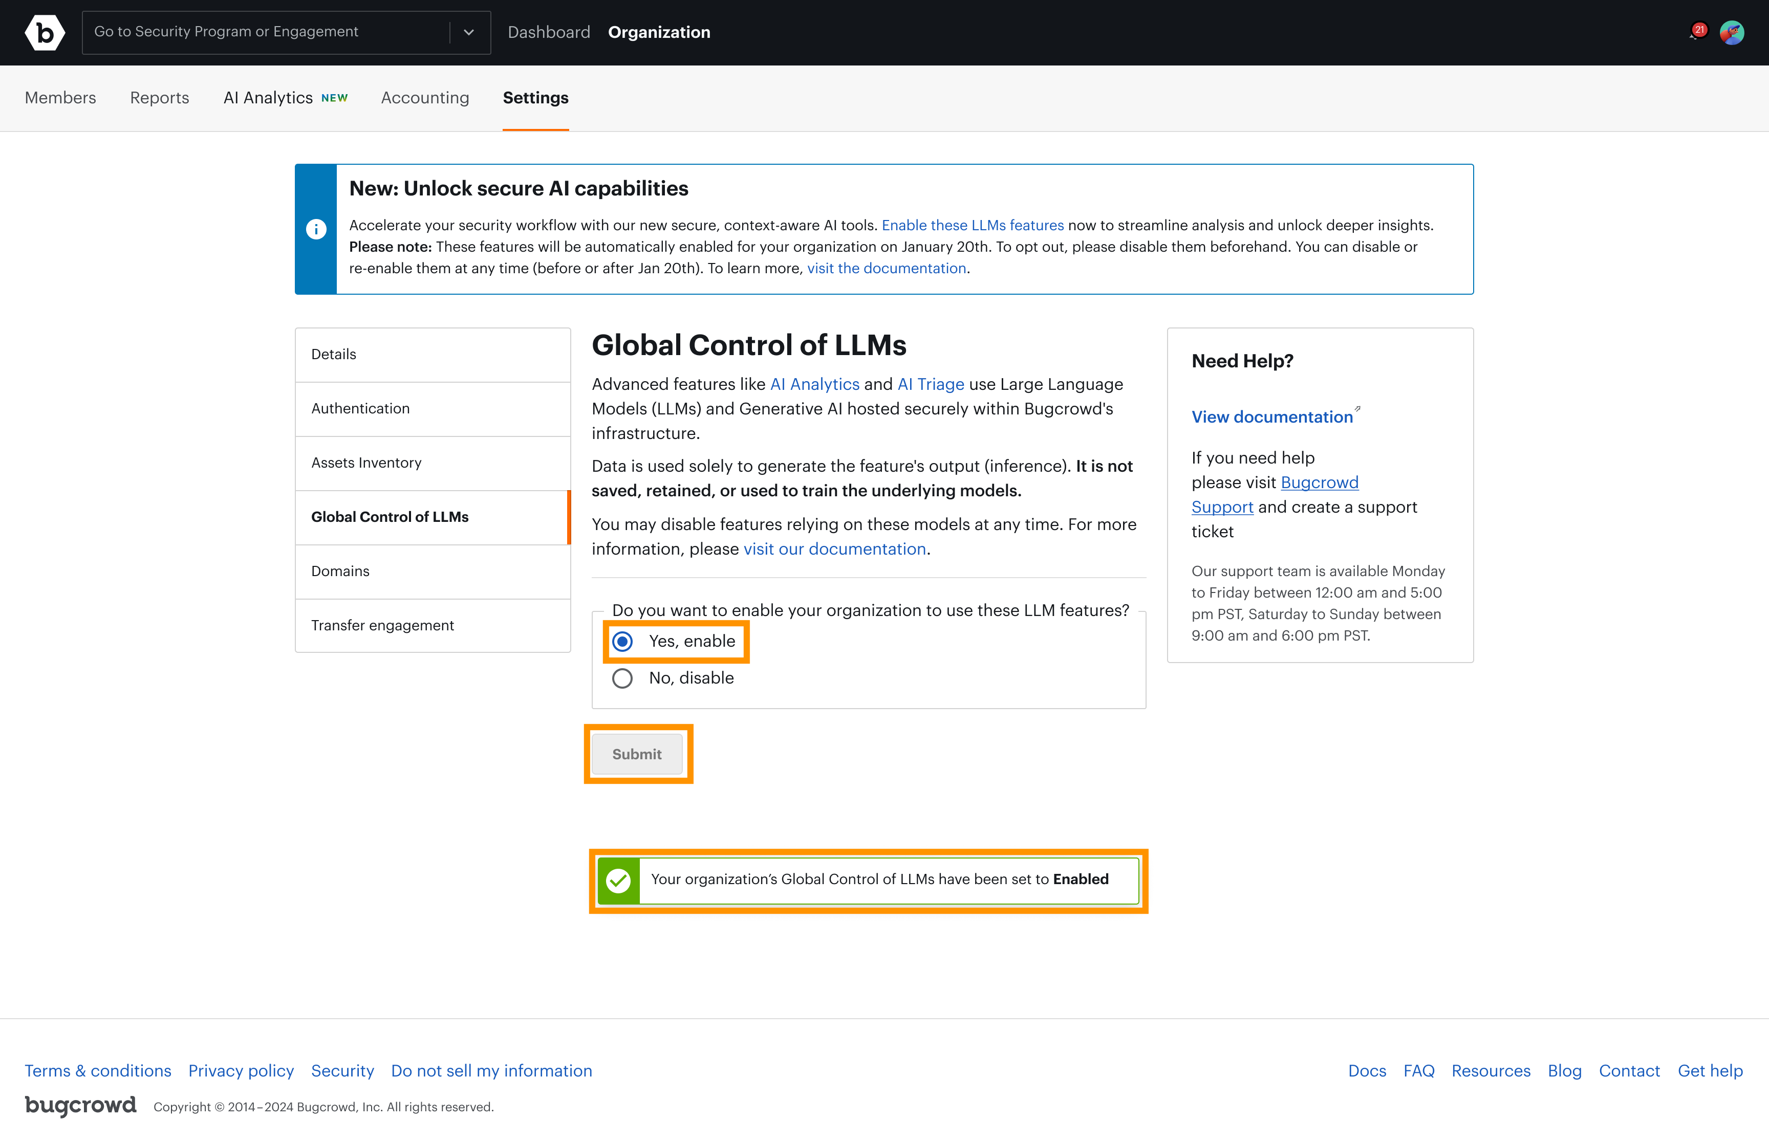Click the Bugcrowd logo in the top bar
The width and height of the screenshot is (1769, 1143).
click(x=45, y=32)
